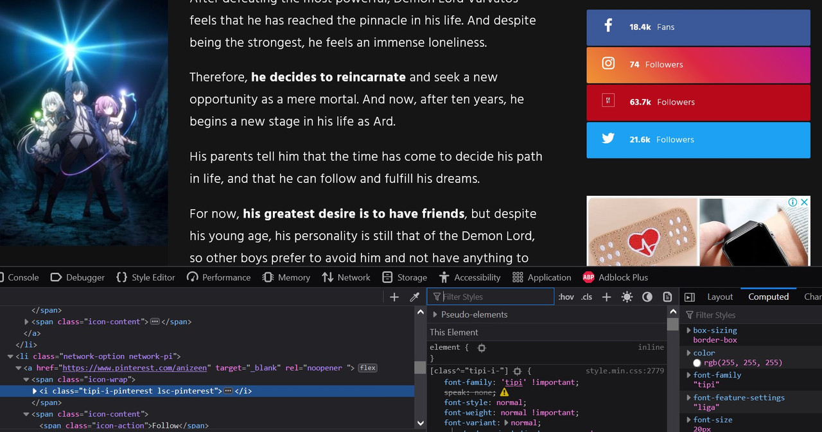Click the element rule node selector icon
Image resolution: width=822 pixels, height=432 pixels.
482,347
